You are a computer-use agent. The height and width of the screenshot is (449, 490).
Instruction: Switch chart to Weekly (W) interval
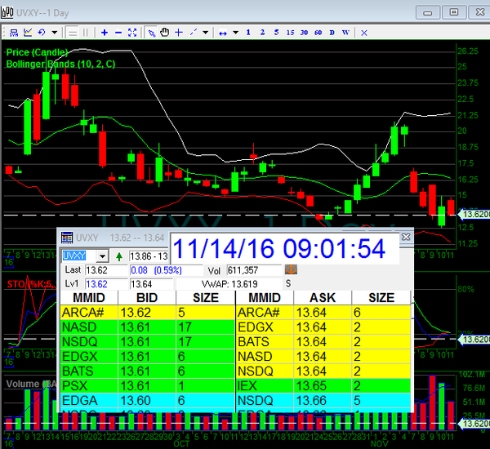(x=345, y=32)
